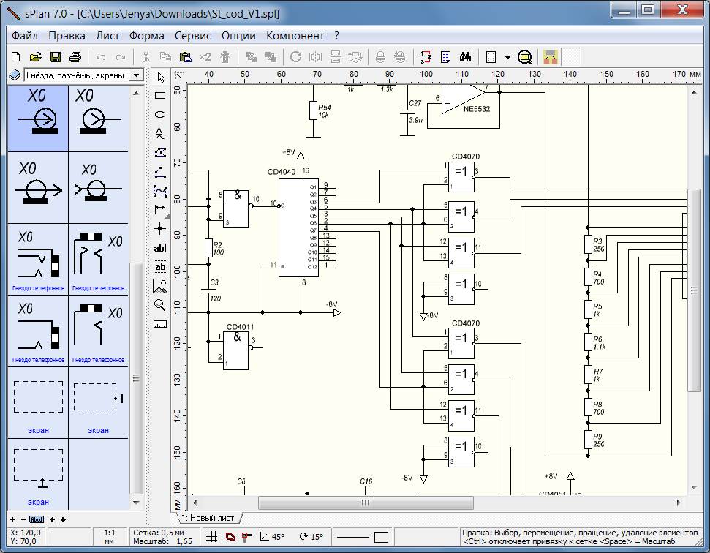Click the library panel scrollbar thumb
Screen dimensions: 710x553
click(136, 377)
